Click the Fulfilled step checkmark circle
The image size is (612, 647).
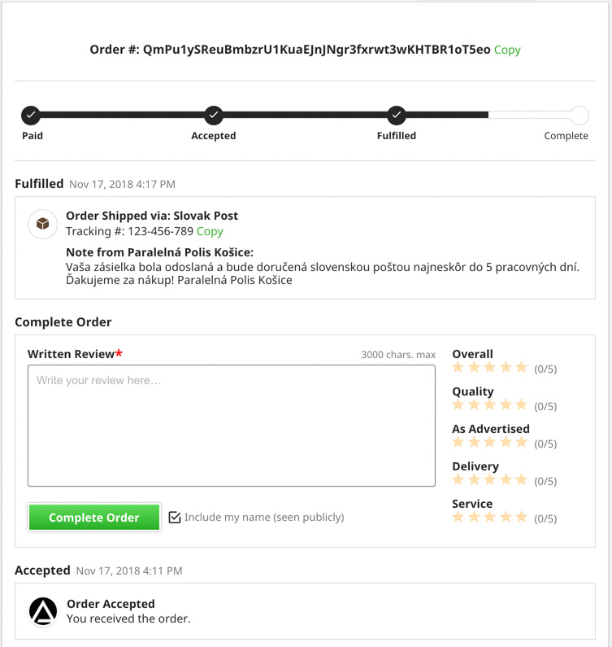pos(396,115)
